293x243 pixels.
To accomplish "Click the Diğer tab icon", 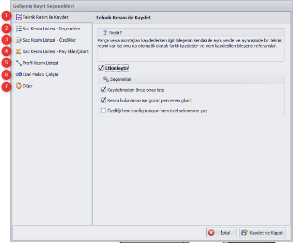I will (x=19, y=86).
